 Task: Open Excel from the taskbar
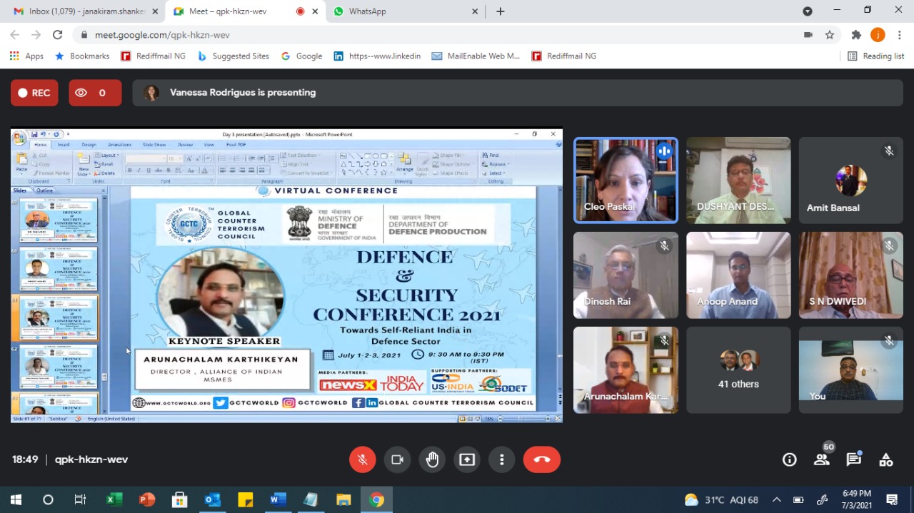coord(114,499)
